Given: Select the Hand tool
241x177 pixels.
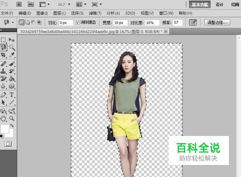Looking at the screenshot, I should 3,119.
